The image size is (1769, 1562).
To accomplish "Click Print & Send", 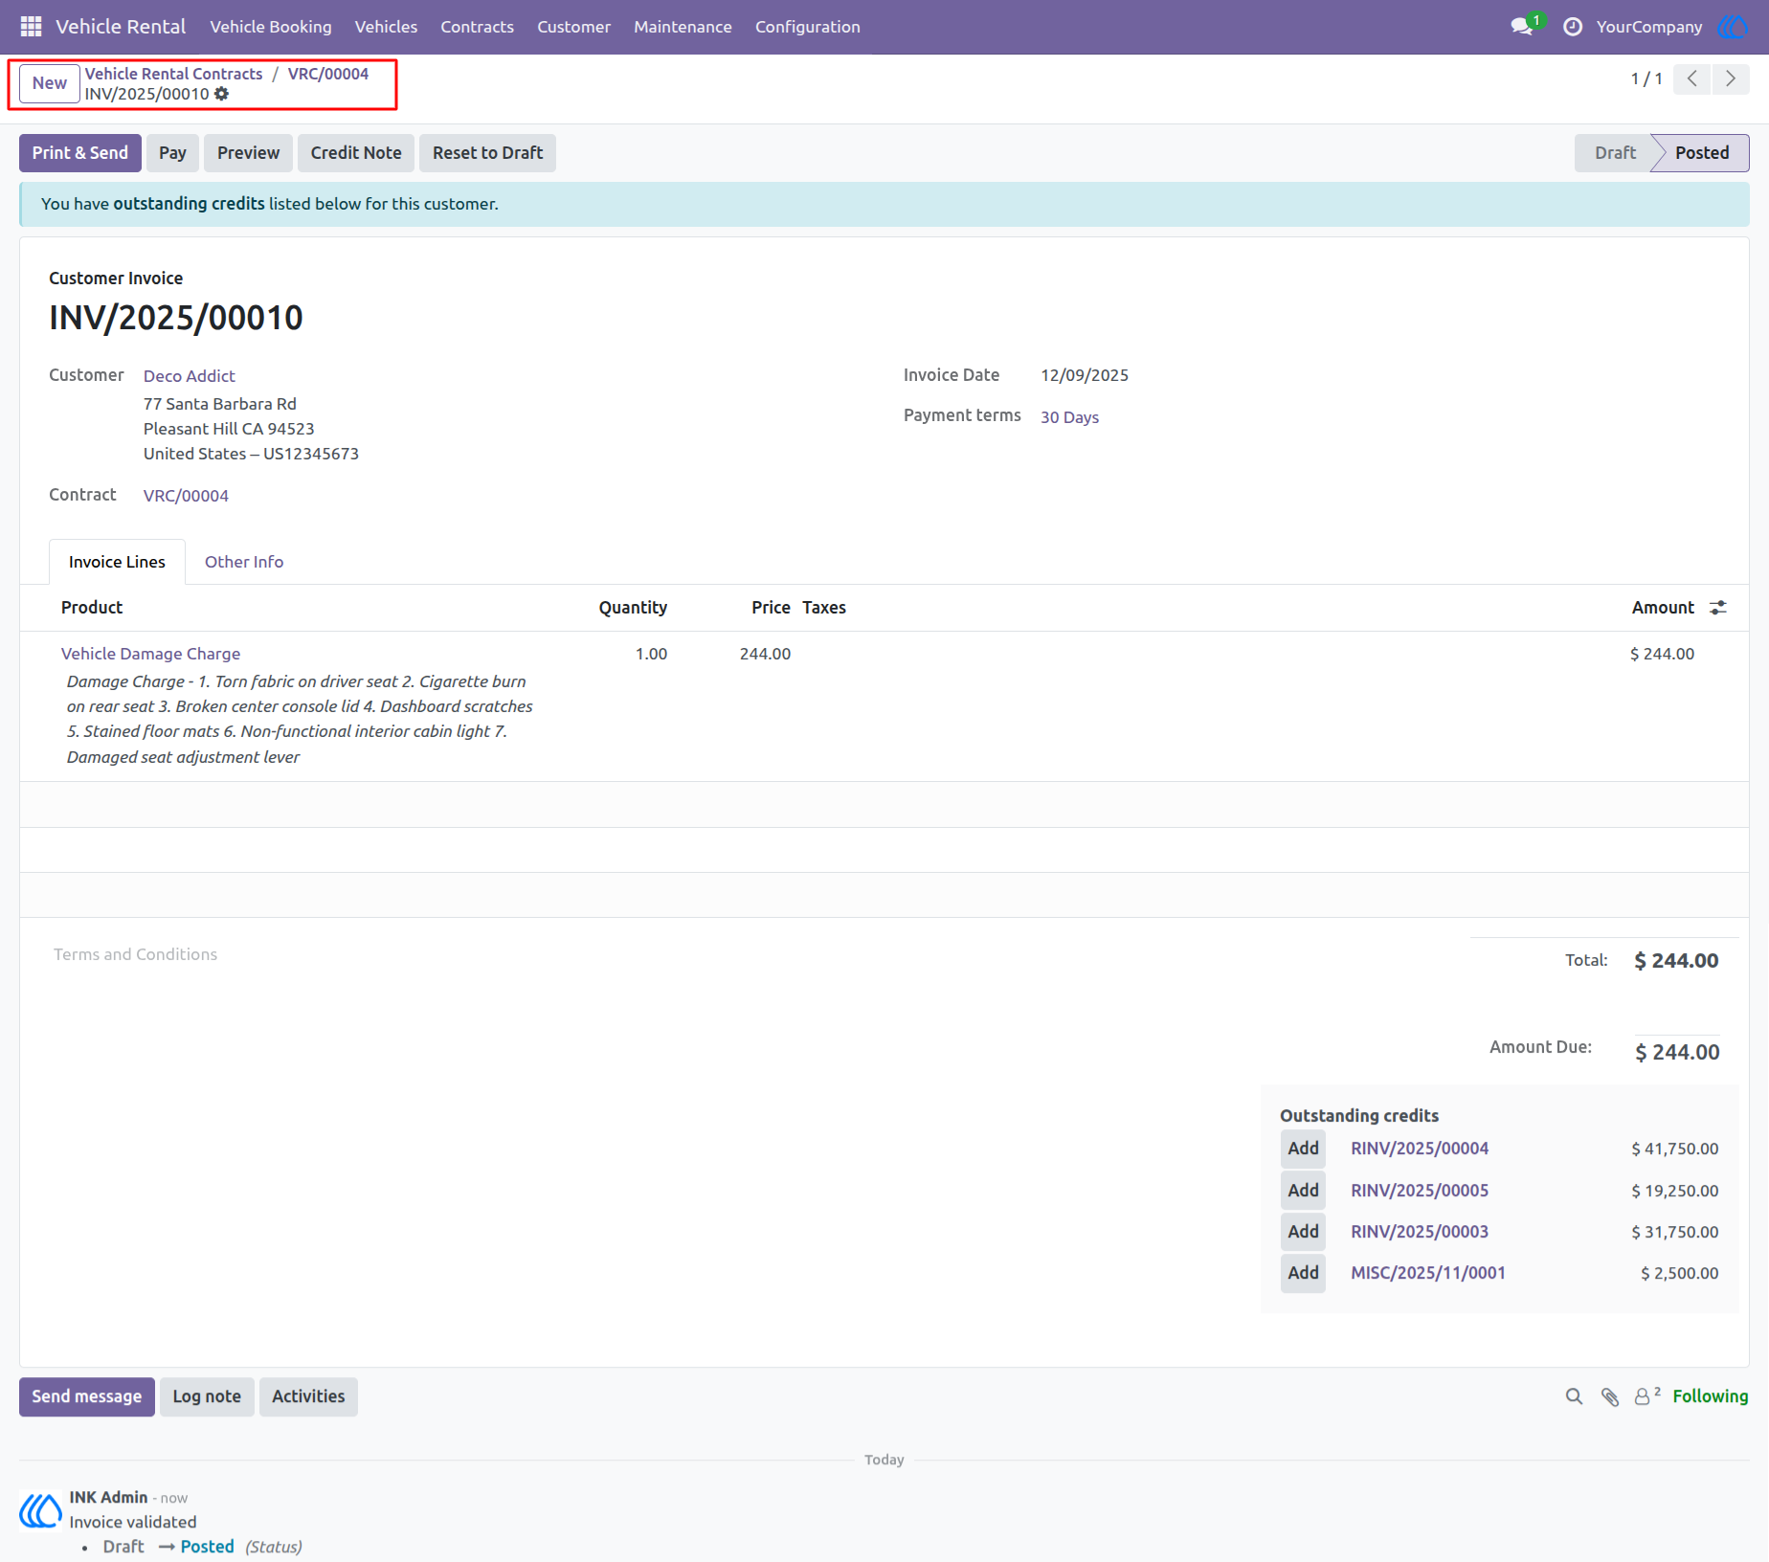I will coord(80,153).
